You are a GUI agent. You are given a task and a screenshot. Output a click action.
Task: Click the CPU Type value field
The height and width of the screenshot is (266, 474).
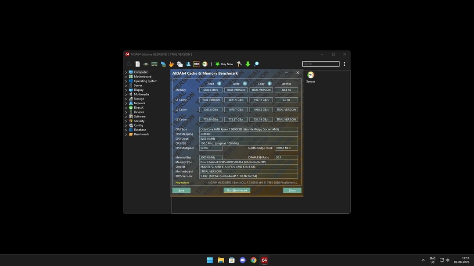[248, 129]
